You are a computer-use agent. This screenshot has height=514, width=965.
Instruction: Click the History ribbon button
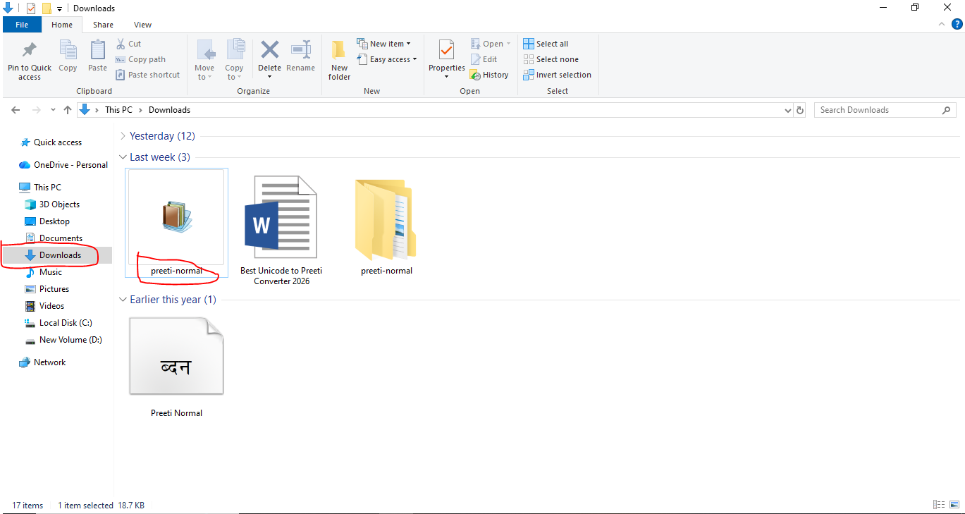tap(489, 75)
